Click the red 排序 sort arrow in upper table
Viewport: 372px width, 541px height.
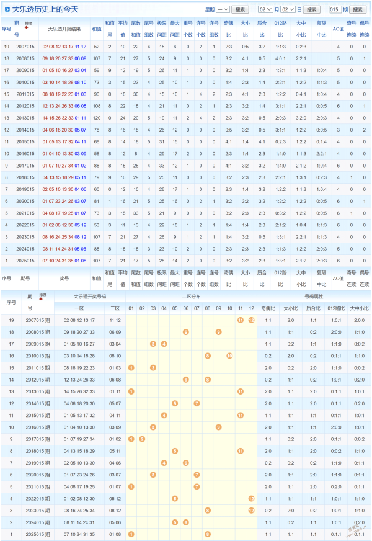tap(29, 25)
